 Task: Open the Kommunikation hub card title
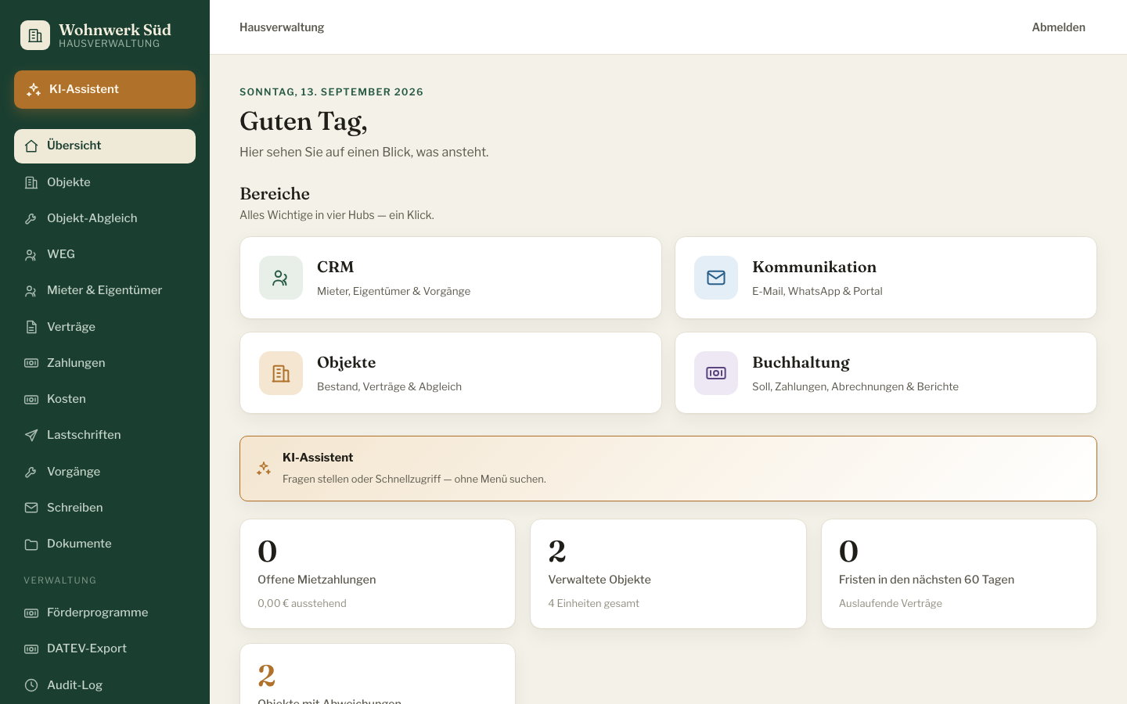(814, 267)
